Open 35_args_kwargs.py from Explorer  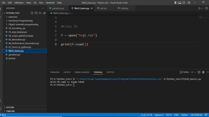click(x=25, y=32)
